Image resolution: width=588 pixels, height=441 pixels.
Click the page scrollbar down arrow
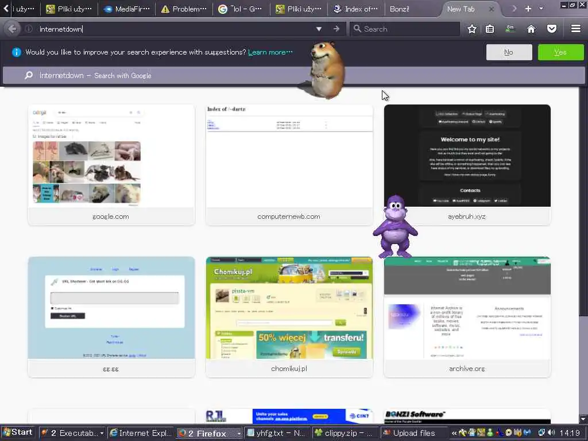pyautogui.click(x=583, y=419)
